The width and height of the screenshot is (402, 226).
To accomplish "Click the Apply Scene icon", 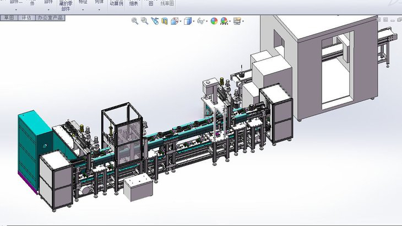I will coord(224,21).
